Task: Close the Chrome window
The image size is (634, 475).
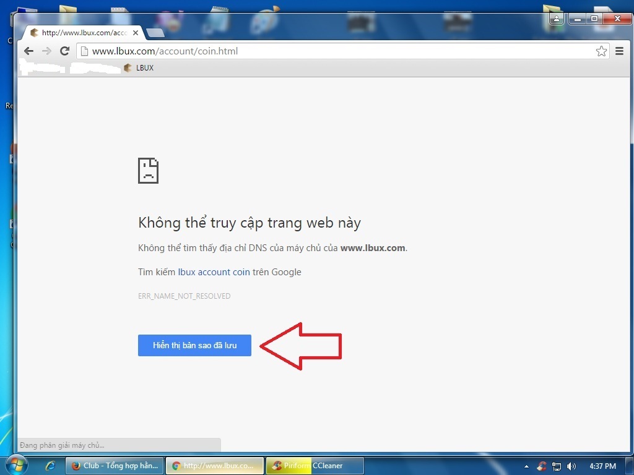Action: click(x=617, y=19)
